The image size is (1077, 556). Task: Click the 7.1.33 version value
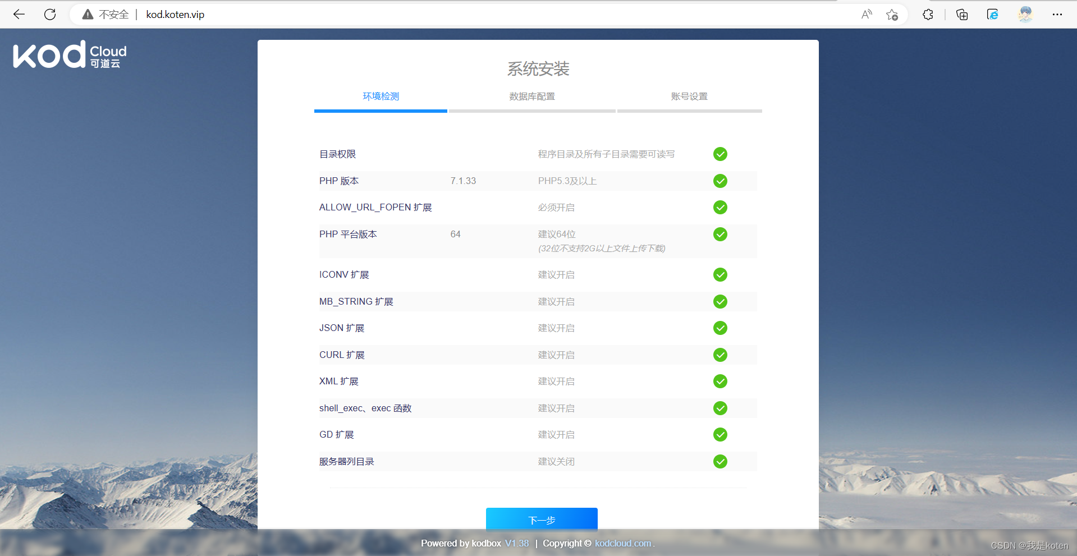(x=463, y=181)
